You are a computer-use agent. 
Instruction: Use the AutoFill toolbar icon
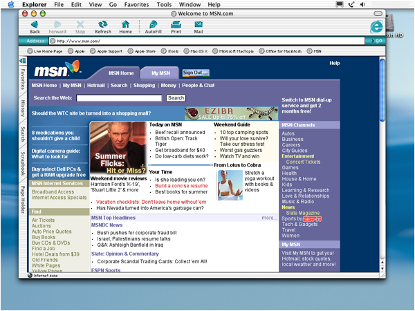[x=154, y=25]
